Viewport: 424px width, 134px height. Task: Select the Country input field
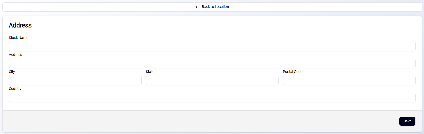click(212, 97)
